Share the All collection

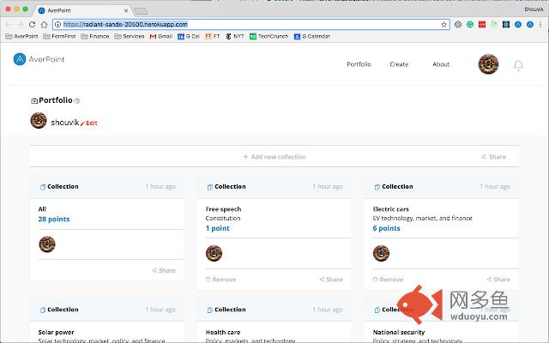click(163, 270)
